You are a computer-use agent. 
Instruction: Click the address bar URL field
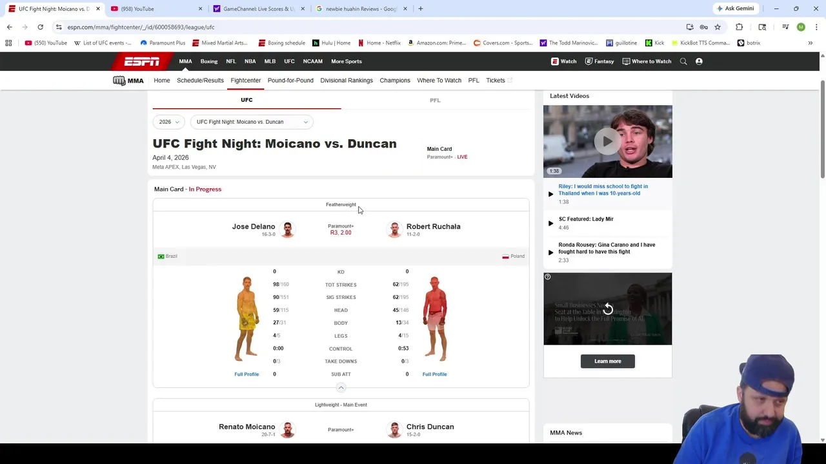pos(368,27)
